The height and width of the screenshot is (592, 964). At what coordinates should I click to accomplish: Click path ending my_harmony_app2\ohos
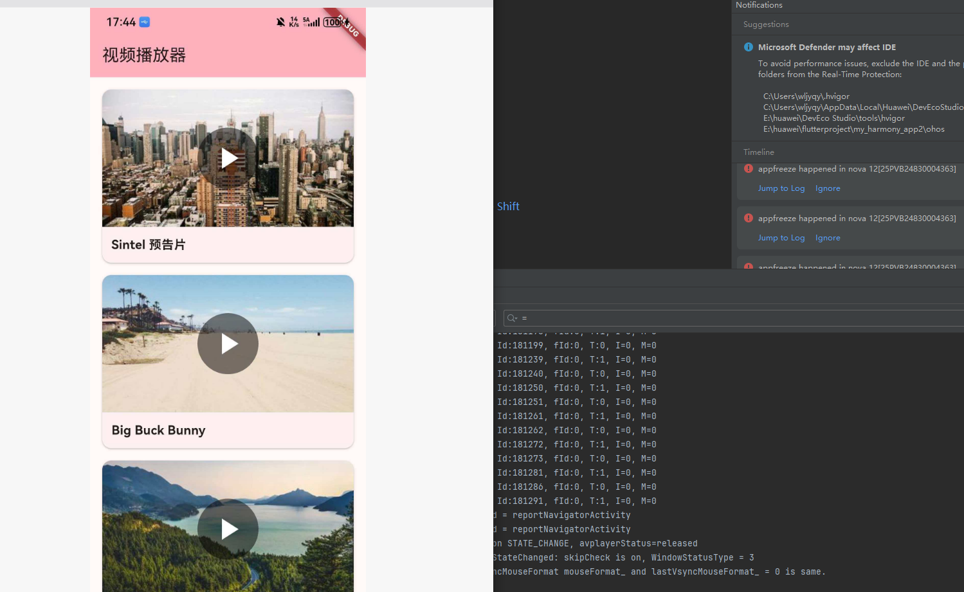pyautogui.click(x=854, y=129)
